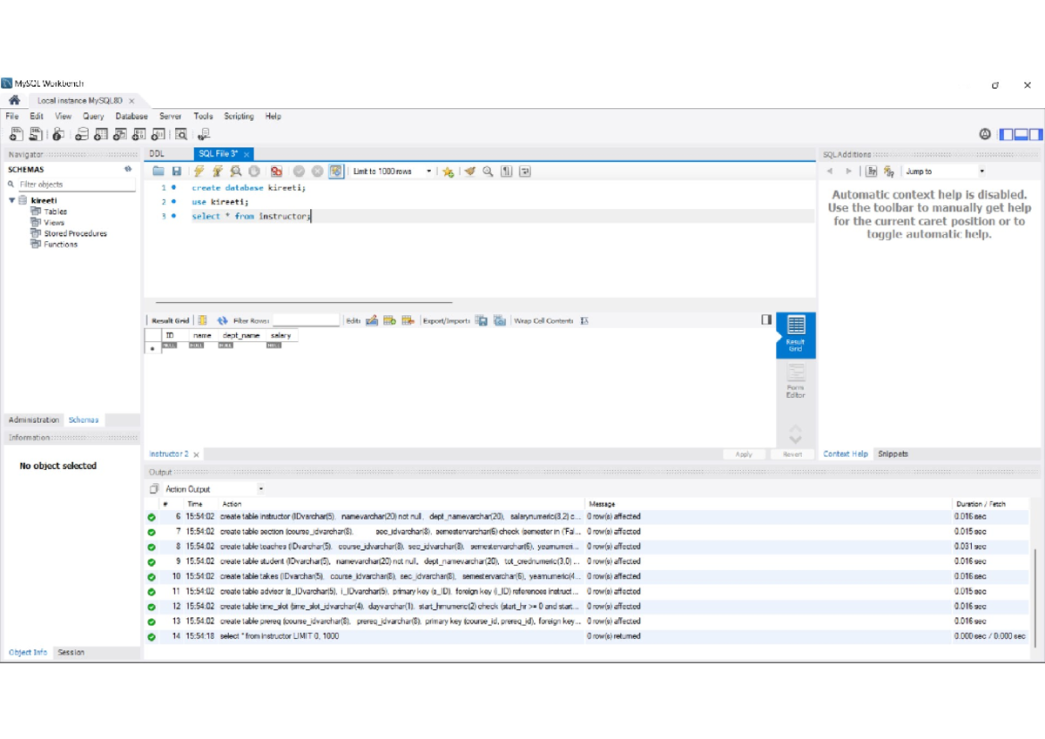
Task: Switch to the Administration tab
Action: tap(34, 420)
